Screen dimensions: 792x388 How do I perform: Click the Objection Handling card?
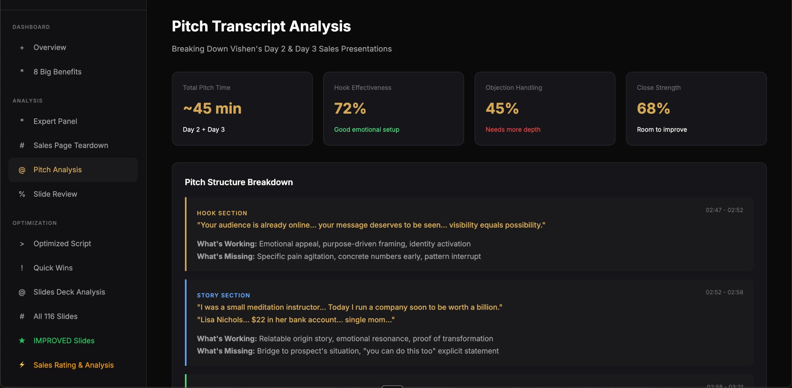tap(544, 108)
